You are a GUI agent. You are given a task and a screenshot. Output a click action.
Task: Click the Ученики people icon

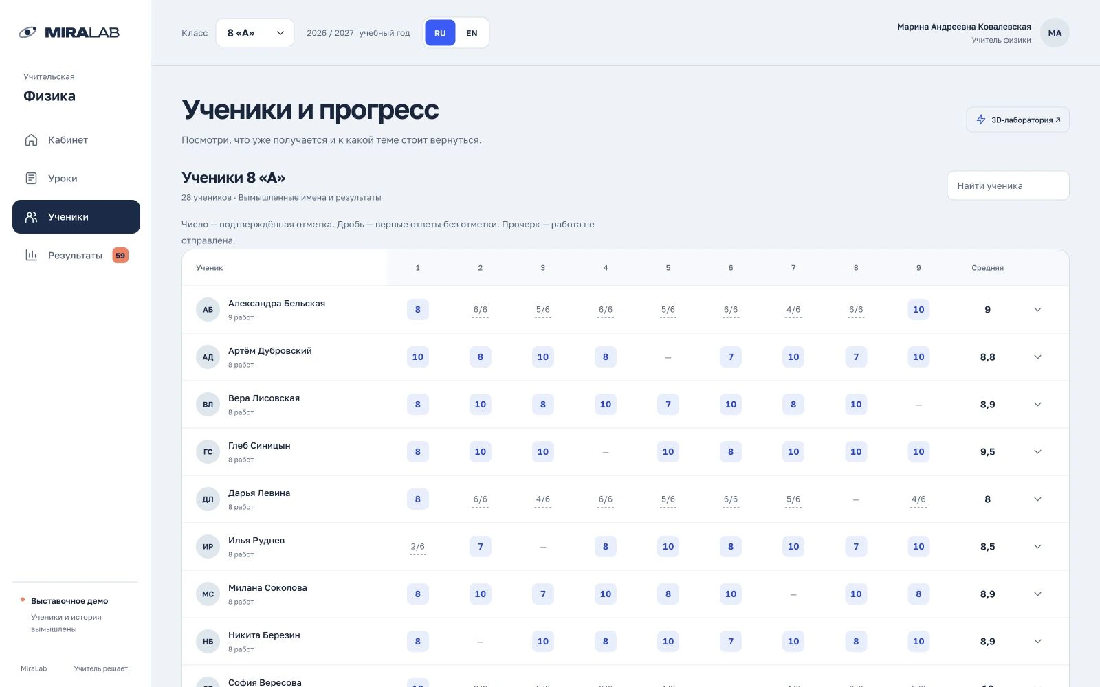[x=31, y=217]
